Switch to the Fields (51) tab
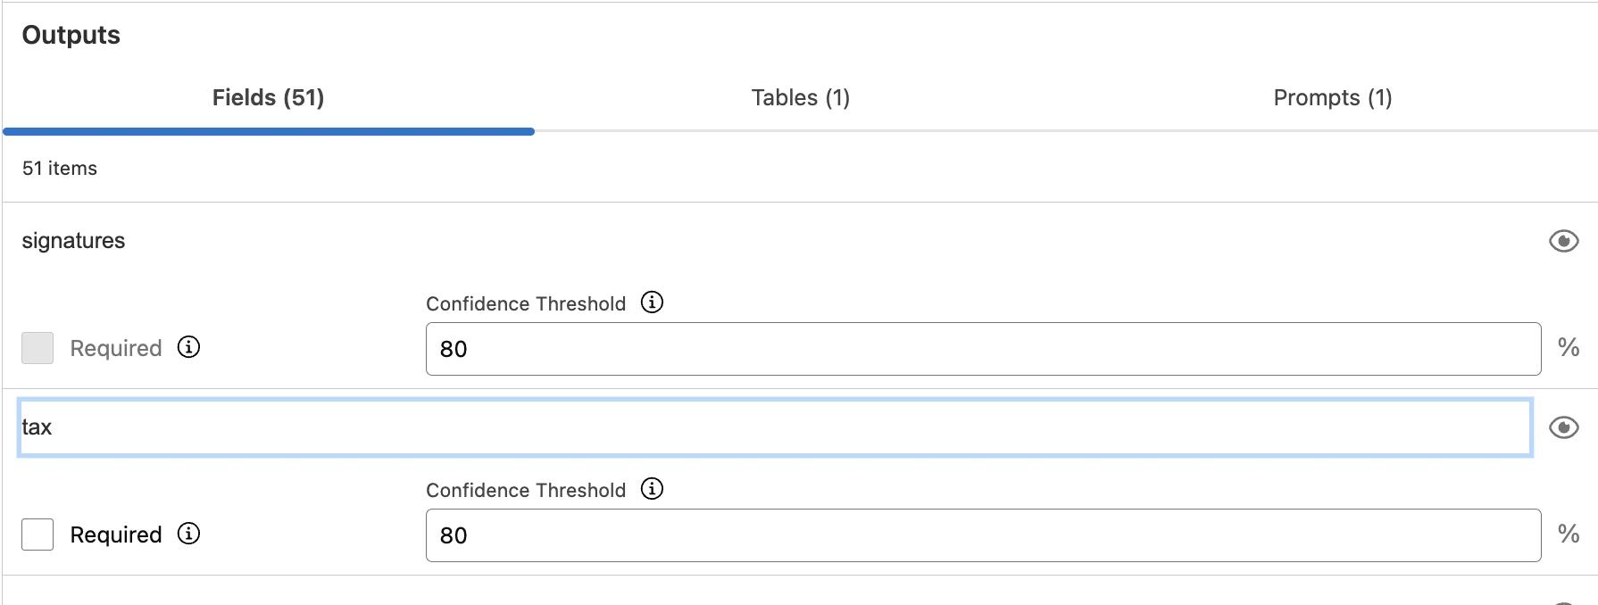 [268, 98]
